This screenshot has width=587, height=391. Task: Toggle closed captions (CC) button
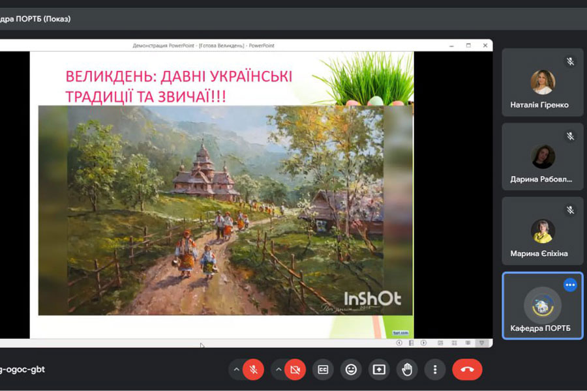(323, 369)
